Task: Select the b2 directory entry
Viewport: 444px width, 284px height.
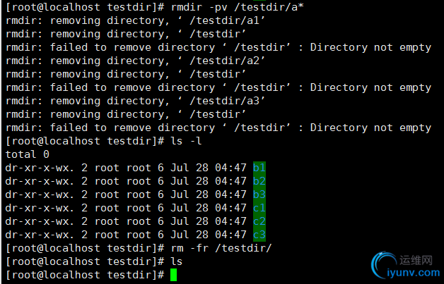Action: tap(259, 181)
